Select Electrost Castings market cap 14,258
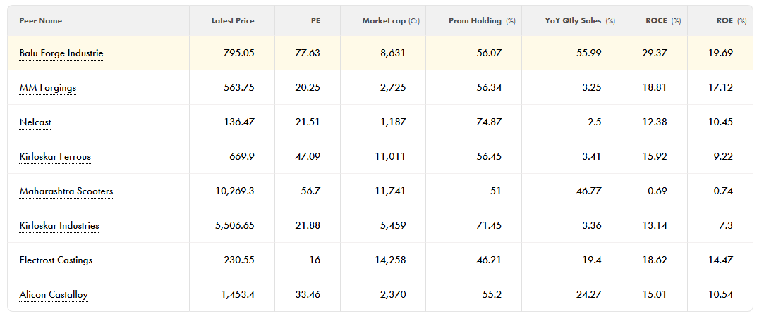The height and width of the screenshot is (321, 764). [x=391, y=260]
